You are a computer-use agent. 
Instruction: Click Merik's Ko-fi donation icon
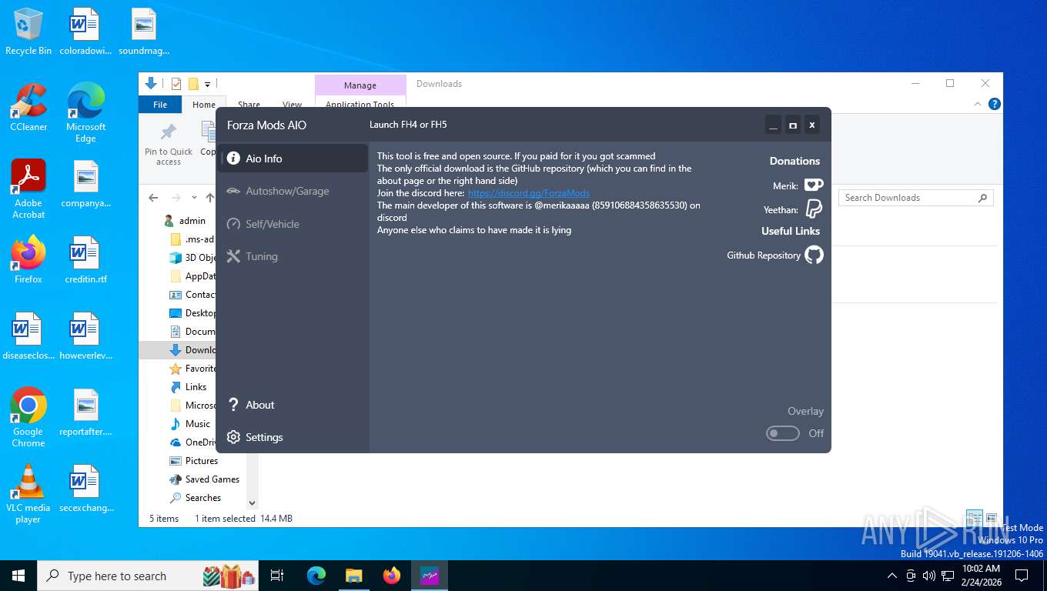point(814,185)
